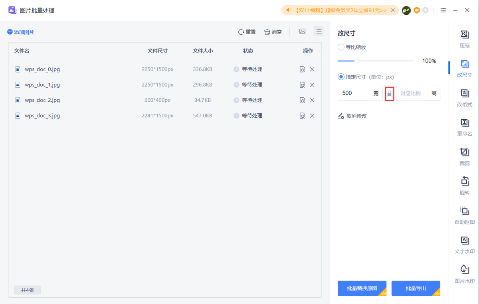
Task: Open the 压缩 (compress) tool
Action: [x=465, y=39]
